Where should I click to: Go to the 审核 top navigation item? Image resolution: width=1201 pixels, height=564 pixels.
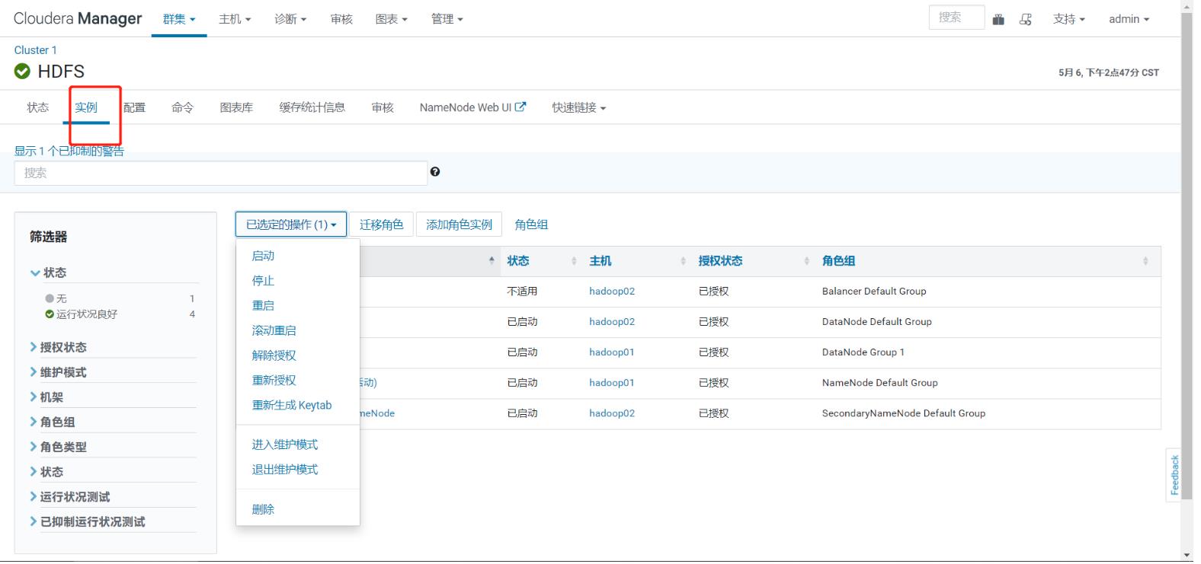click(x=341, y=19)
